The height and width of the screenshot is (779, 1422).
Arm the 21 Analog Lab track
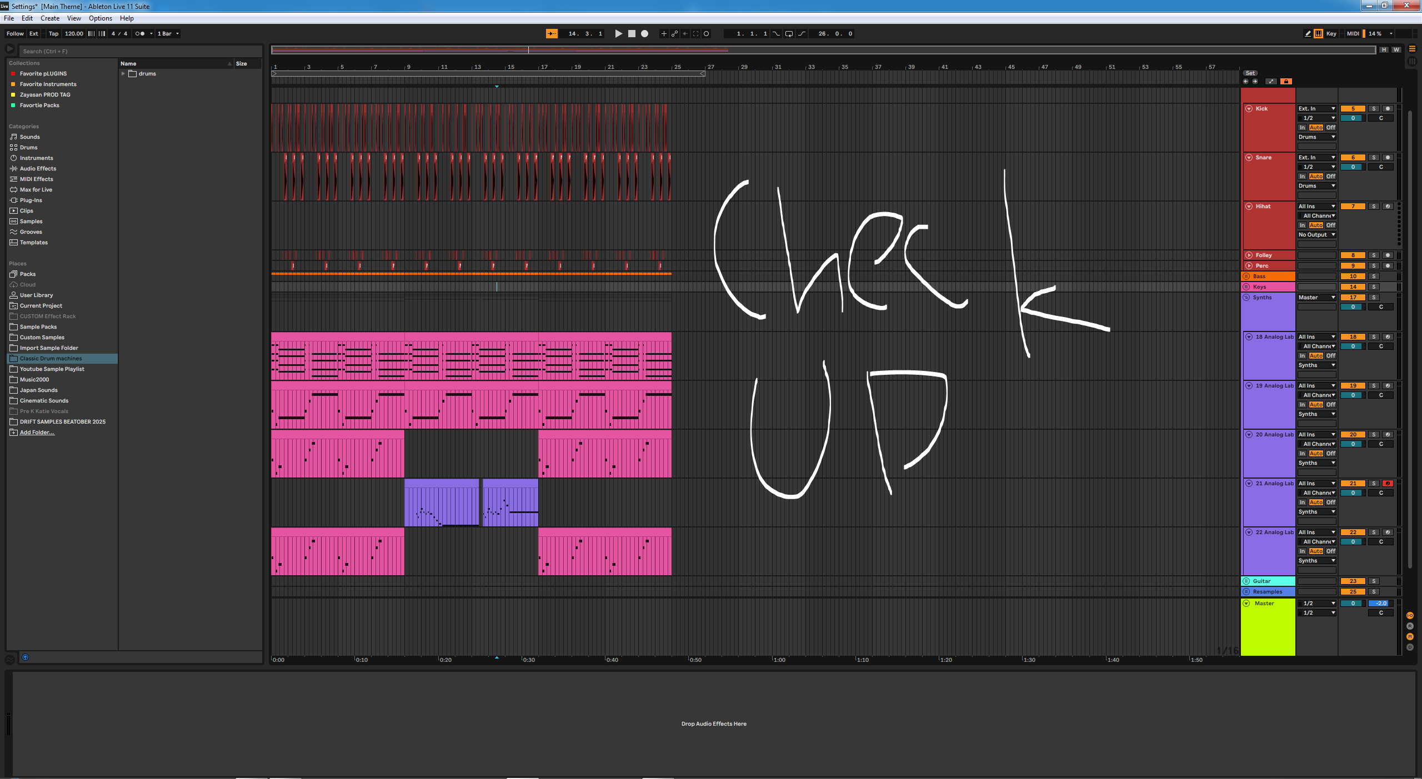coord(1388,484)
